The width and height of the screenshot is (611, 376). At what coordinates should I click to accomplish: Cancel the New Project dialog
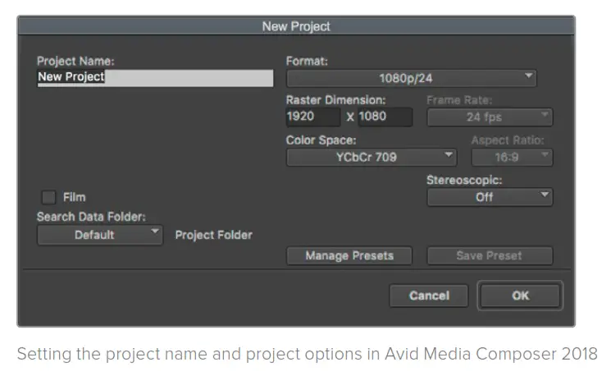click(x=429, y=296)
